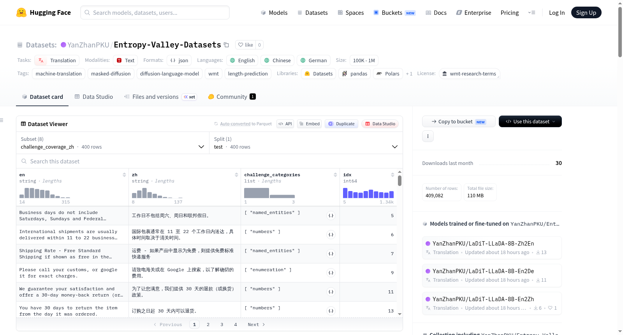The height and width of the screenshot is (335, 623).
Task: Select the pandas library tag
Action: 355,74
